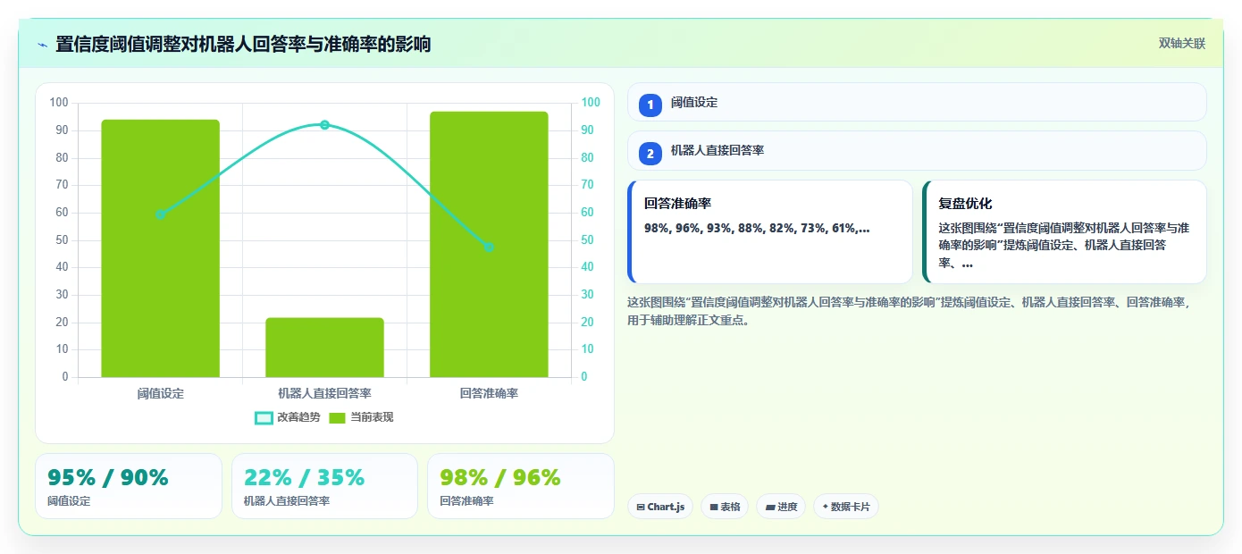Click the 数据卡片 tag
The image size is (1242, 554).
point(846,507)
